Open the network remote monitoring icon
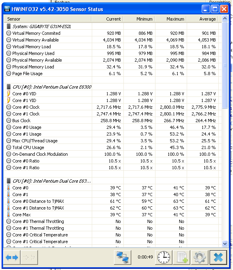The height and width of the screenshot is (270, 233). (x=123, y=257)
